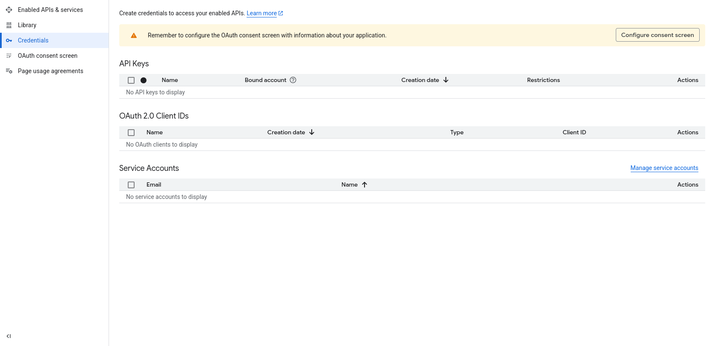The height and width of the screenshot is (346, 715).
Task: Toggle the API Keys select-all checkbox
Action: point(131,80)
